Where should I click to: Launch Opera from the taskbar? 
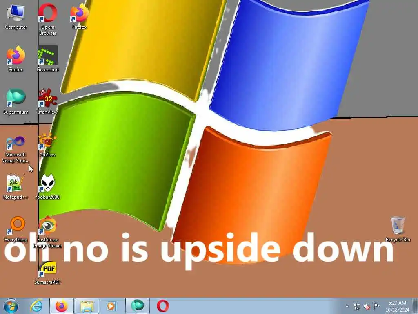[162, 306]
